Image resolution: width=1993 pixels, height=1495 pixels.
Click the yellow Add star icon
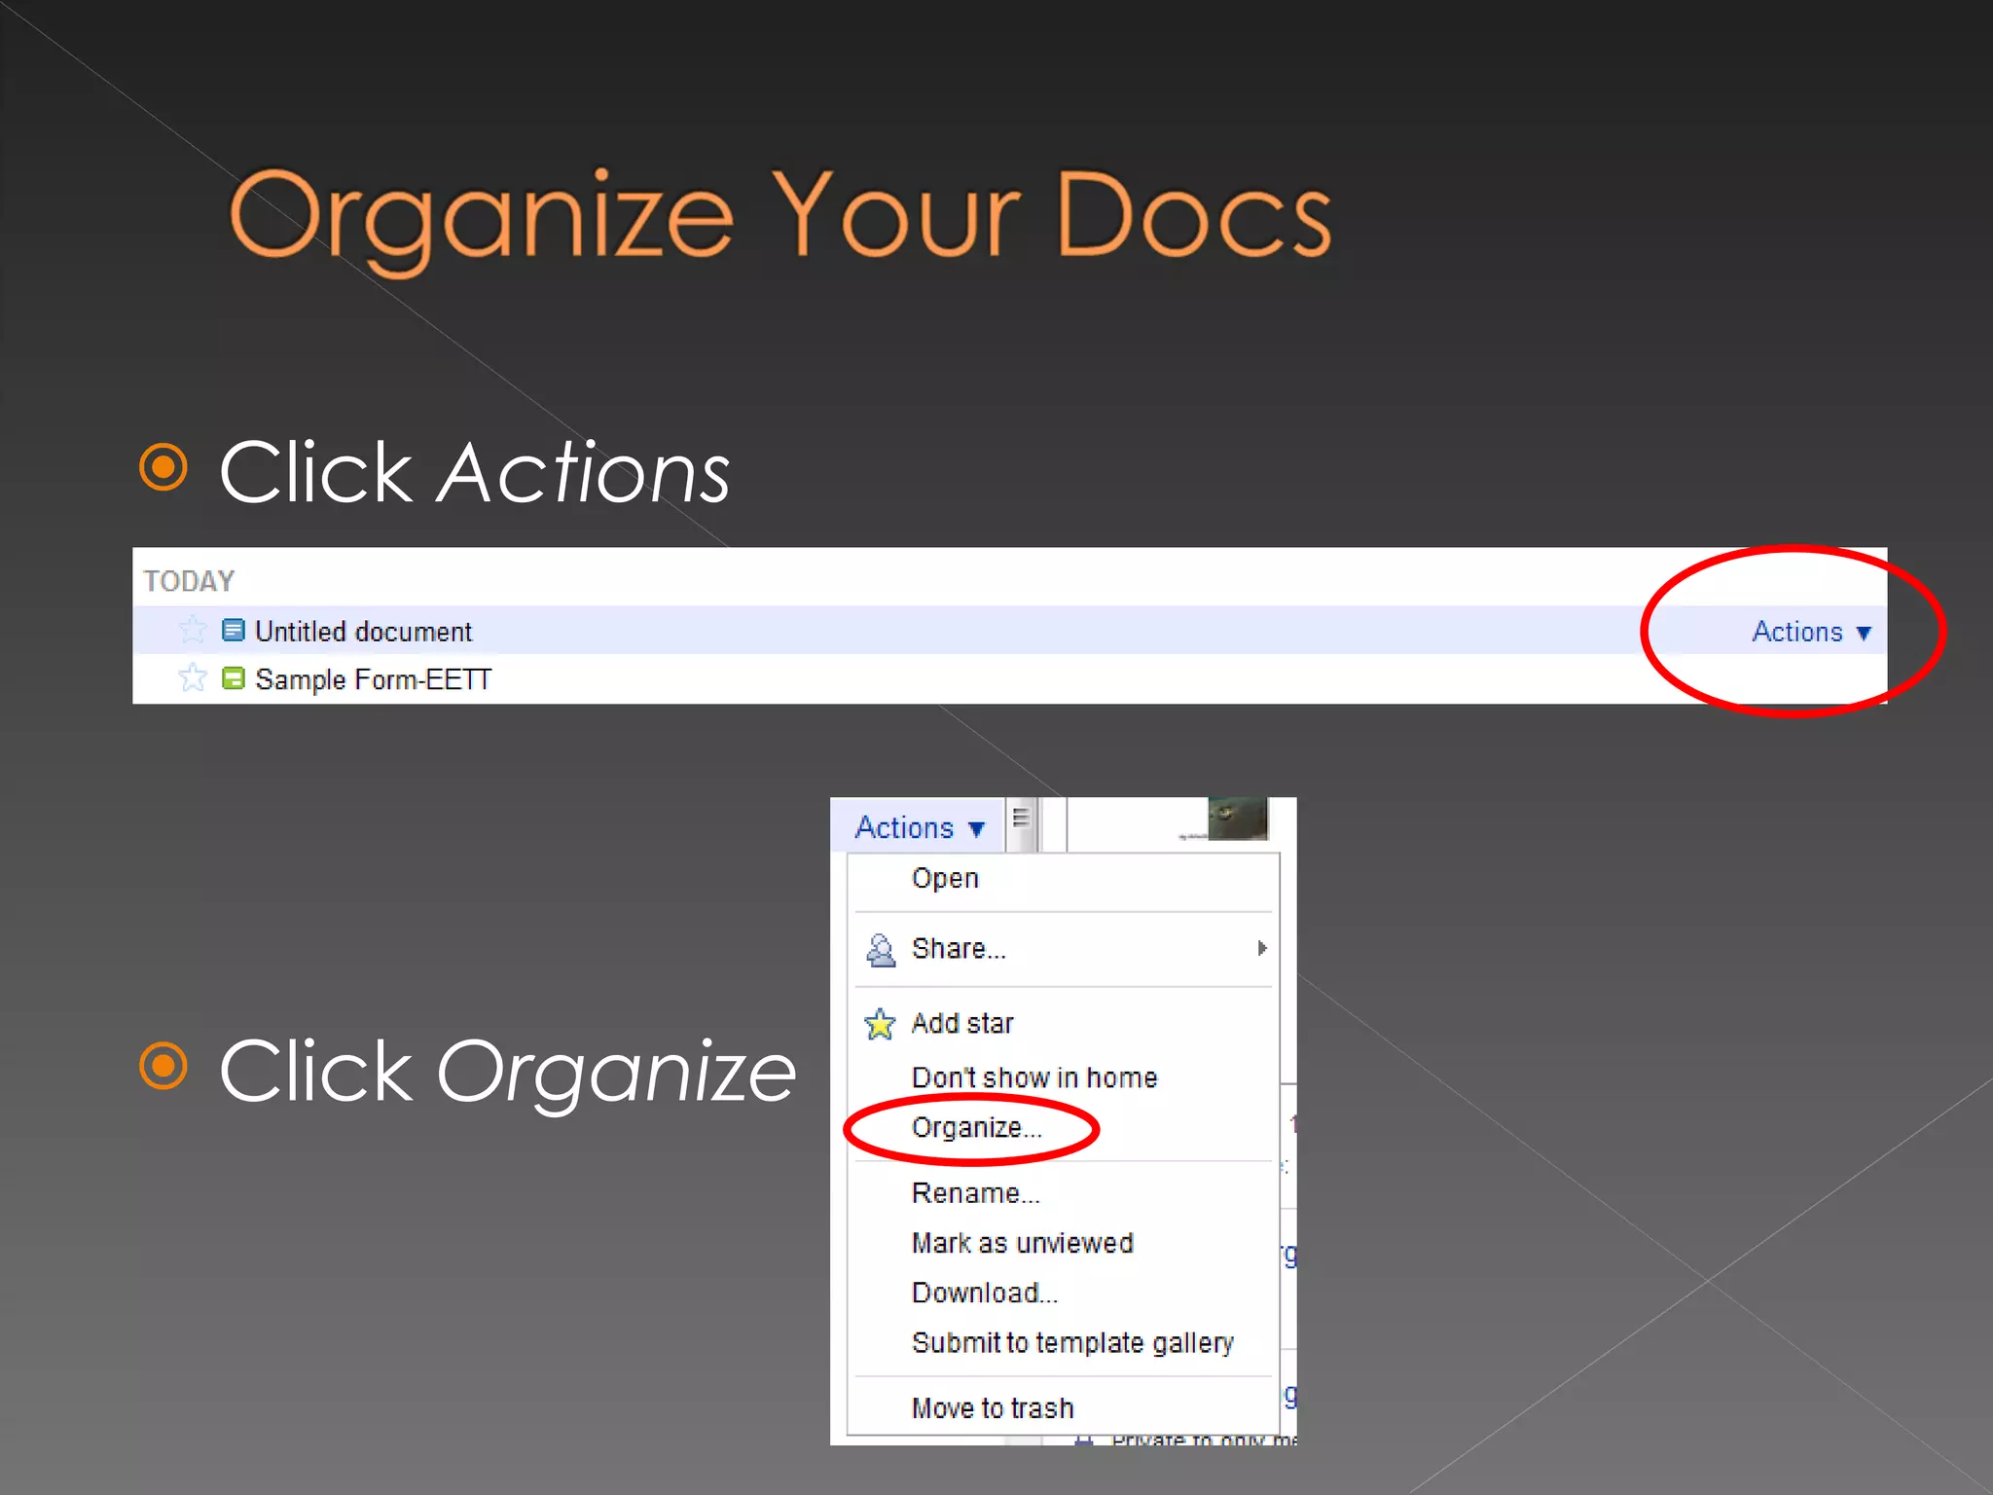pyautogui.click(x=880, y=1024)
